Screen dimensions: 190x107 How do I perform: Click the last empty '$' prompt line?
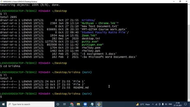(x=1, y=97)
